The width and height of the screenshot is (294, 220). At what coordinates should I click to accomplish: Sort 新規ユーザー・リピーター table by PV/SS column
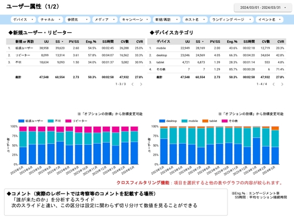point(74,42)
